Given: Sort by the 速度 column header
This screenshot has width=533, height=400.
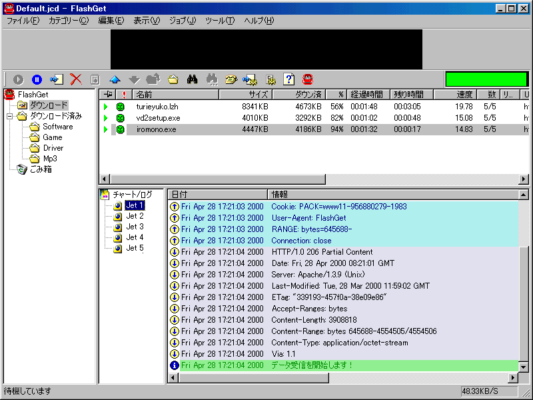Looking at the screenshot, I should (455, 95).
